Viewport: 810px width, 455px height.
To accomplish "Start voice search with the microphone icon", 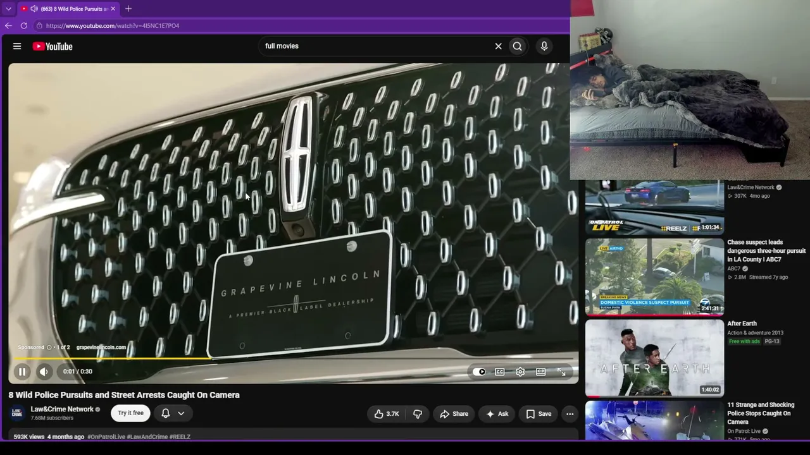I will 544,46.
